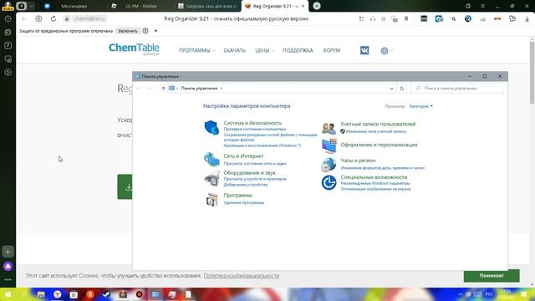This screenshot has height=301, width=535.
Task: Open the privacy policy link
Action: 242,276
